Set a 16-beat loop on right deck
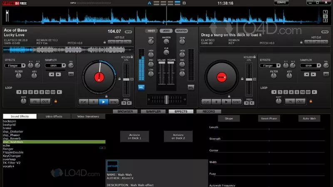Image resolution: width=333 pixels, height=187 pixels. pos(303,92)
